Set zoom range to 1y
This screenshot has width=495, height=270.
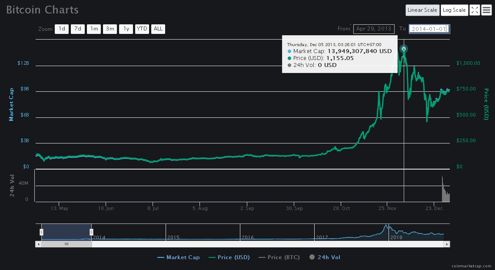point(126,29)
